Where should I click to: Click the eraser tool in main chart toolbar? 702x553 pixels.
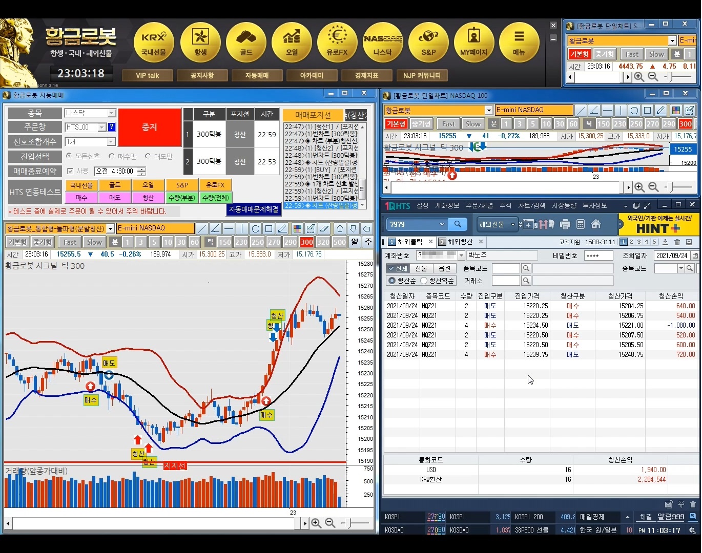(x=324, y=228)
